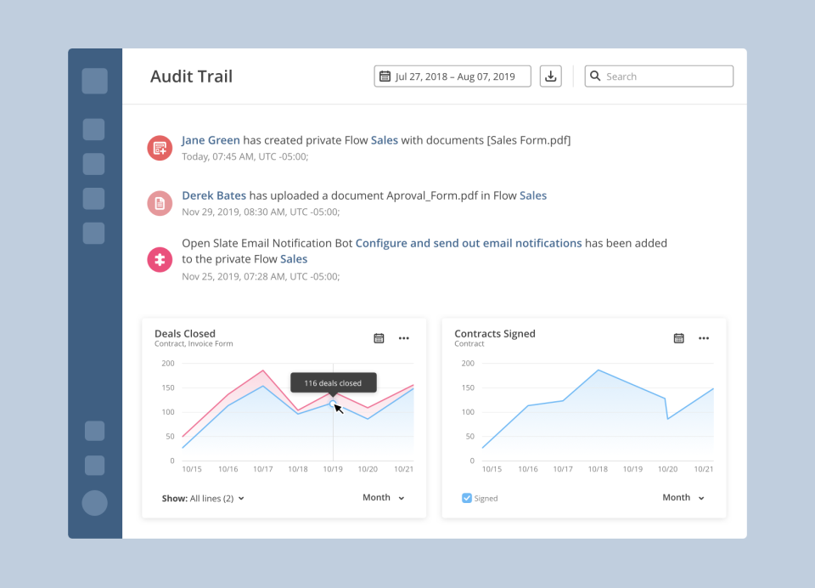815x588 pixels.
Task: Expand the Show: All lines (2) dropdown
Action: [203, 499]
